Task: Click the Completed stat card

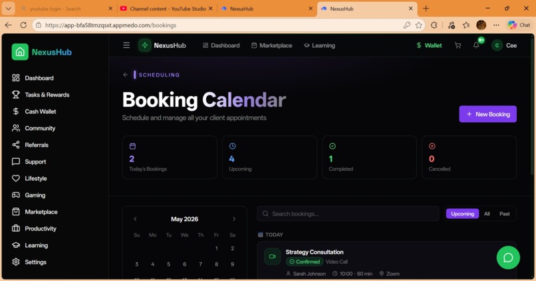Action: click(x=369, y=157)
